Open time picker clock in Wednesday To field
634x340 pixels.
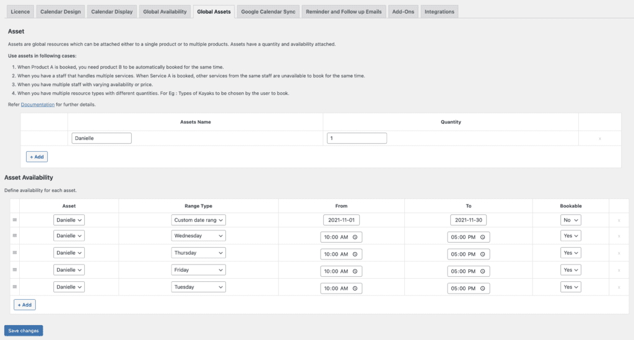click(482, 237)
